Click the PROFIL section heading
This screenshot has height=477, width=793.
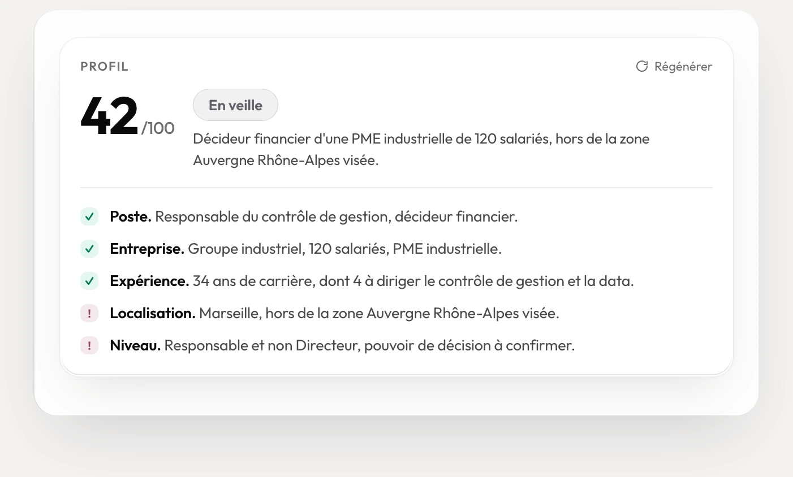[x=105, y=67]
